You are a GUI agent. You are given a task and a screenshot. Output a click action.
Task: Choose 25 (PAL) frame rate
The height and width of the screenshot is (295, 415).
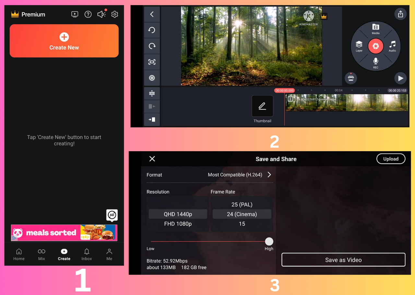coord(242,204)
